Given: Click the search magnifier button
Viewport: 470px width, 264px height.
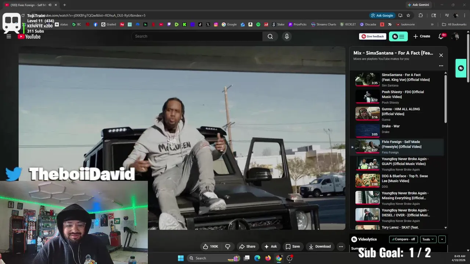Looking at the screenshot, I should tap(270, 36).
